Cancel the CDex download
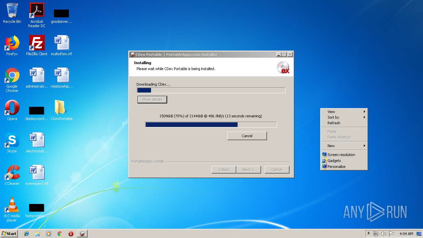Viewport: 423px width, 238px height. (x=247, y=136)
